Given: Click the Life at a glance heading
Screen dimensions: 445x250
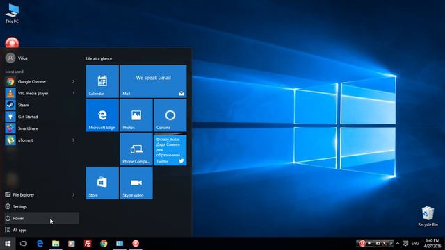Looking at the screenshot, I should (99, 58).
